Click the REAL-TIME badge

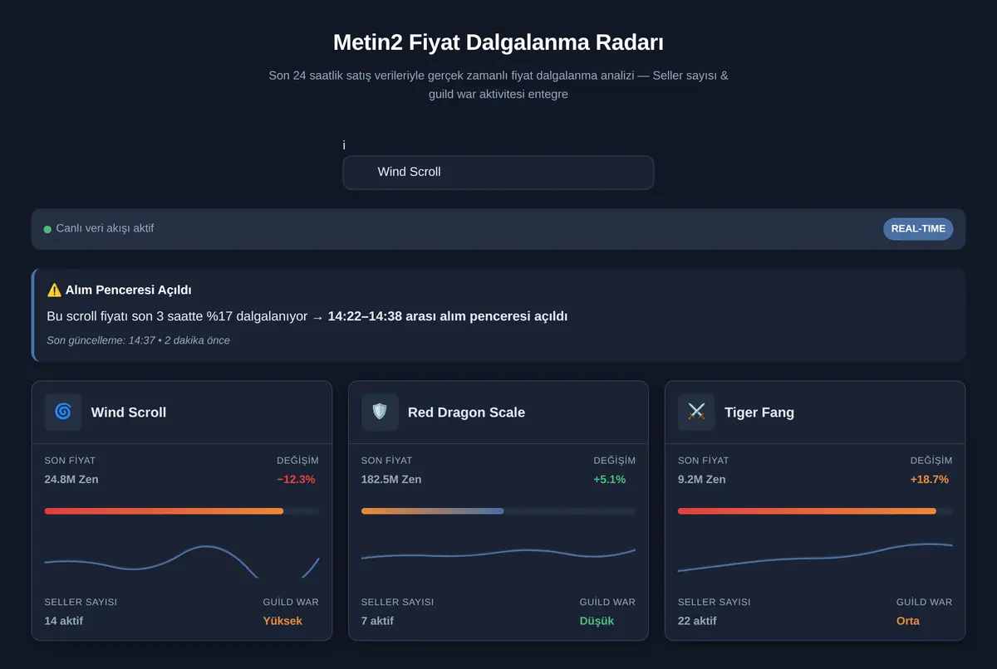[x=918, y=228]
